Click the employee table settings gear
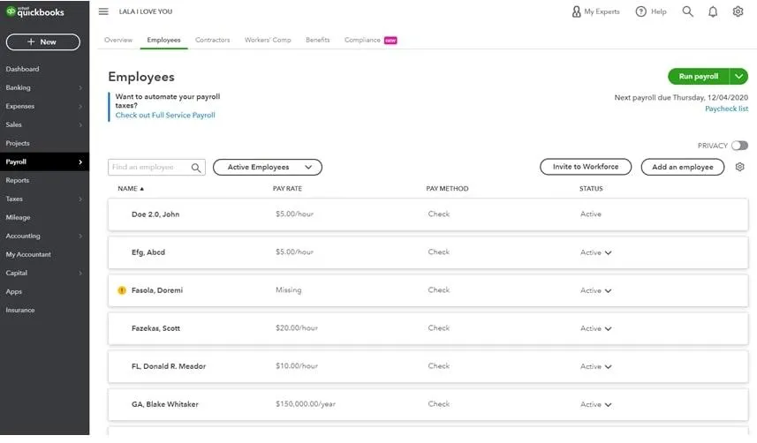757x443 pixels. 739,167
